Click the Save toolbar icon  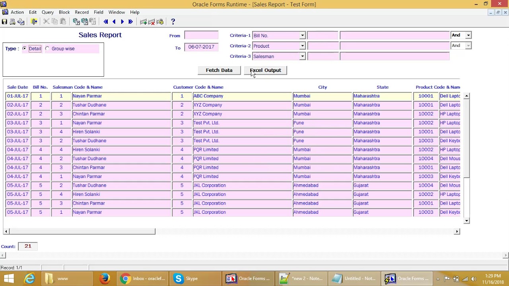pos(4,22)
